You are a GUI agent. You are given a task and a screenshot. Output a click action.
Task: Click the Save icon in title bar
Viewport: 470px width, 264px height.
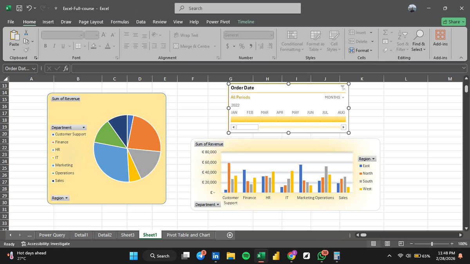coord(19,8)
